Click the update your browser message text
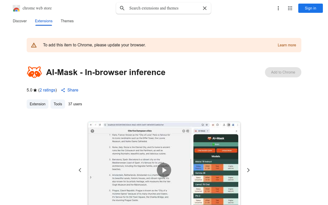Image resolution: width=328 pixels, height=205 pixels. (x=94, y=45)
